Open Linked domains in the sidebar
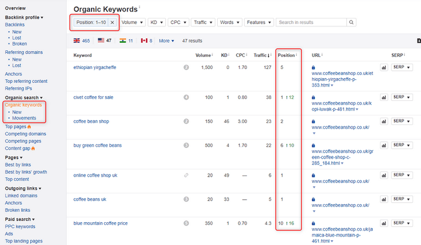The width and height of the screenshot is (421, 245). click(x=21, y=196)
